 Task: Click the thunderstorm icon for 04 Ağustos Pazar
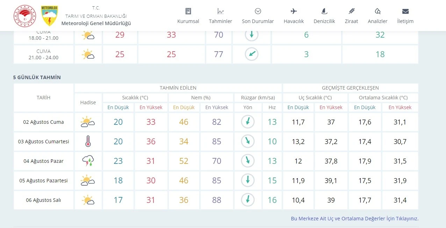coord(88,161)
